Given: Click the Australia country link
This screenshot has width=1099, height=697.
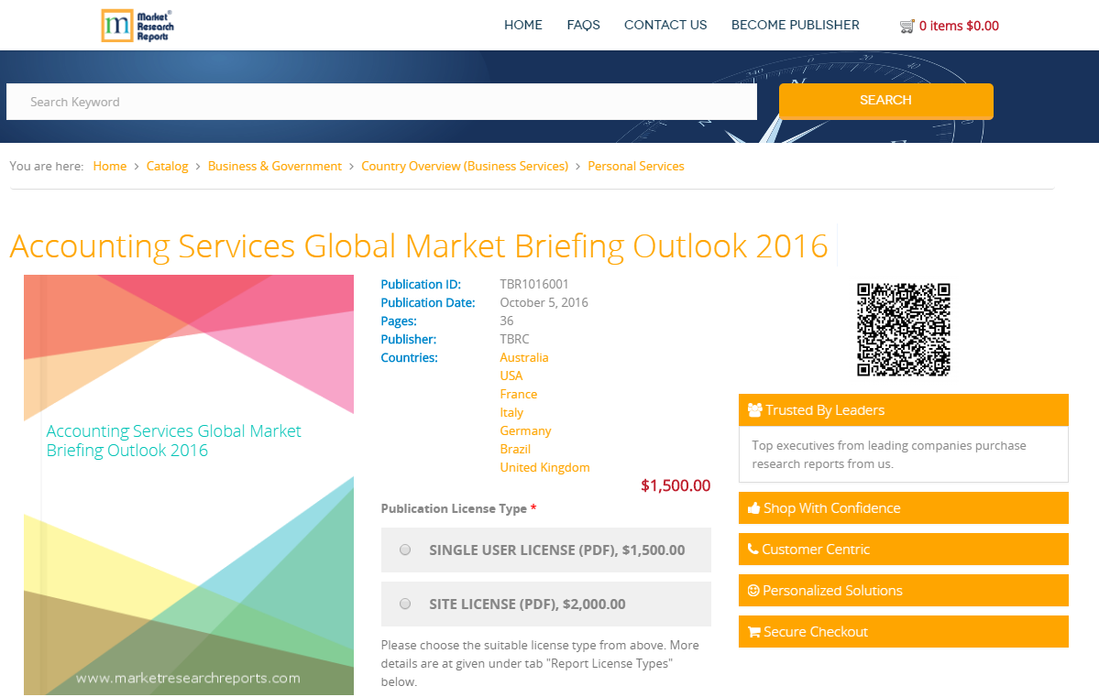Looking at the screenshot, I should [x=523, y=357].
